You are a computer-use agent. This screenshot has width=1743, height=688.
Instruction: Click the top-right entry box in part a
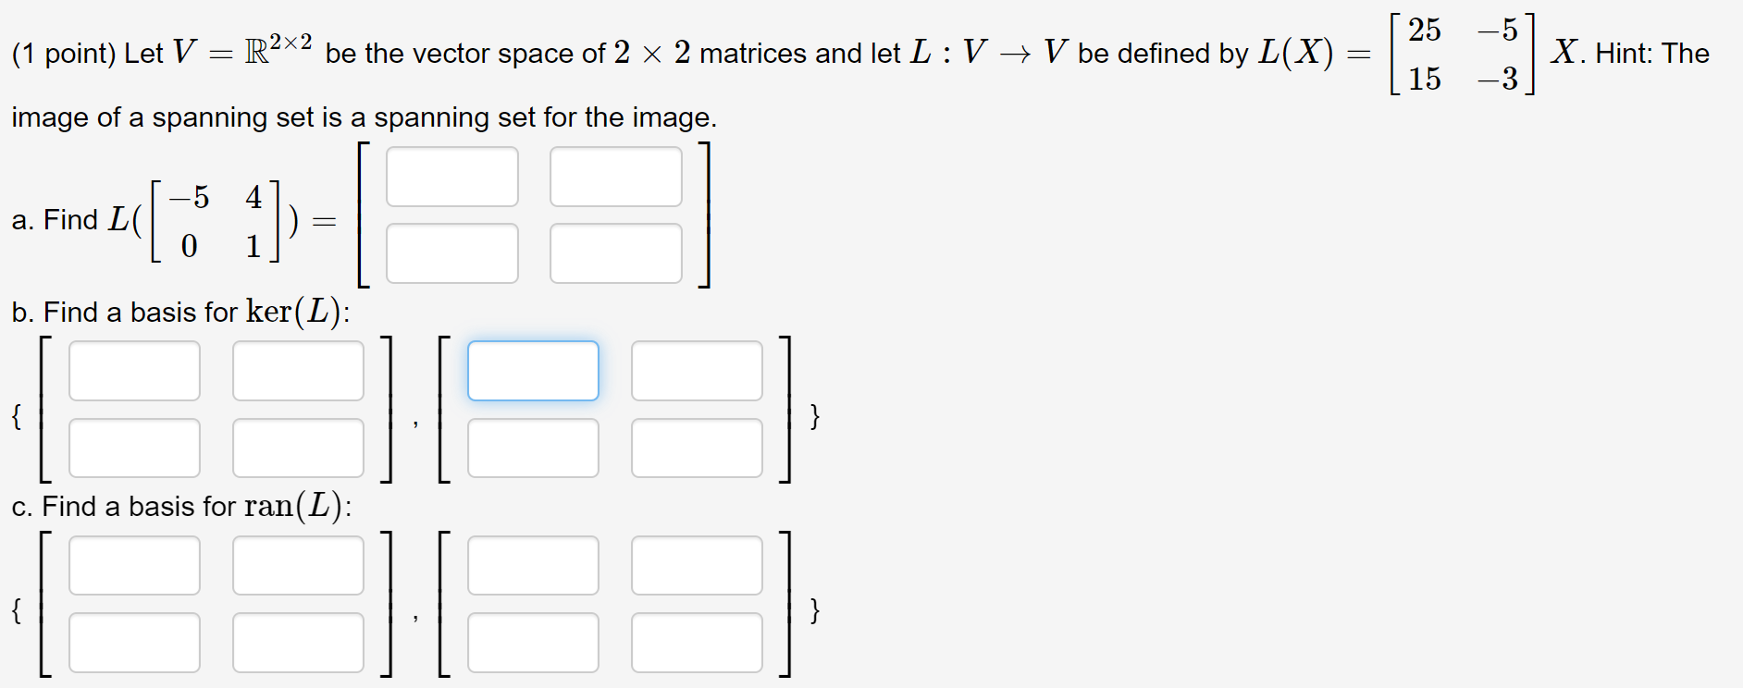tap(615, 177)
